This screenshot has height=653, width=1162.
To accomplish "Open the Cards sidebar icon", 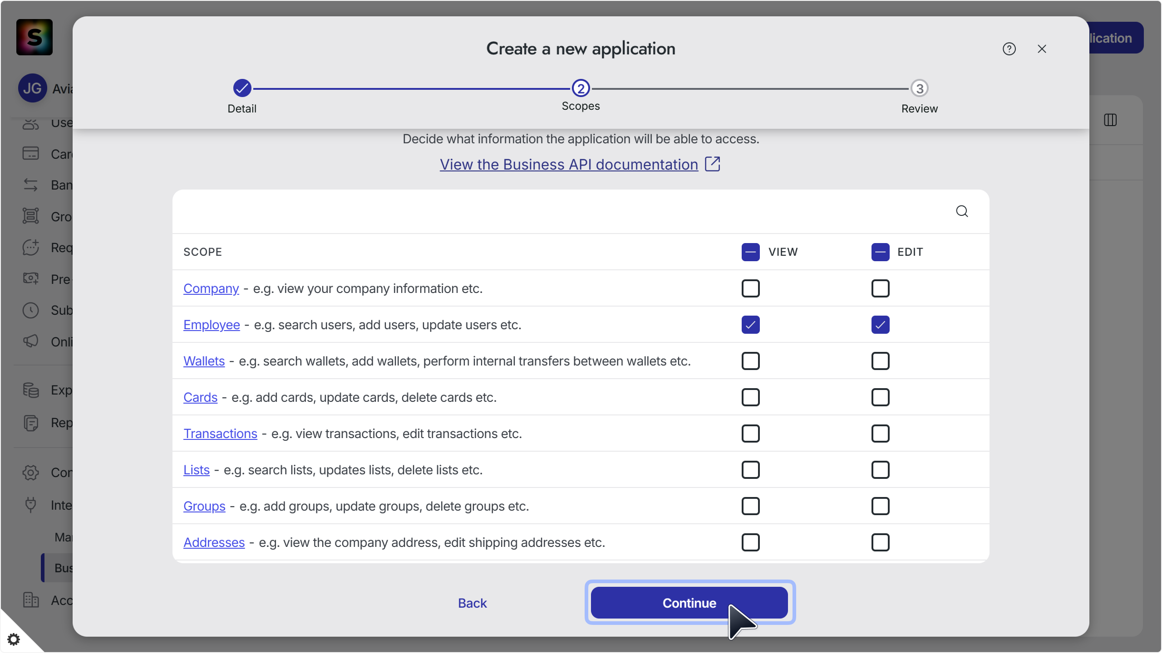I will click(x=31, y=154).
